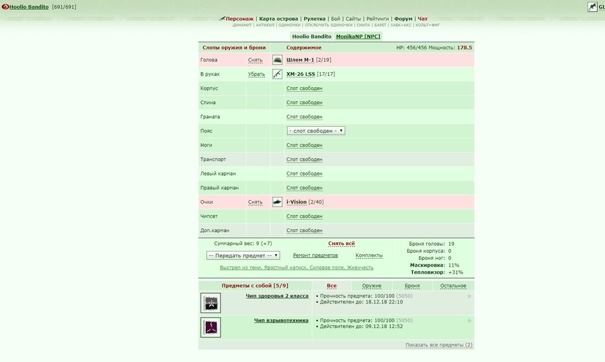Click the i-Vision goggles icon
Image resolution: width=605 pixels, height=362 pixels.
pyautogui.click(x=277, y=202)
